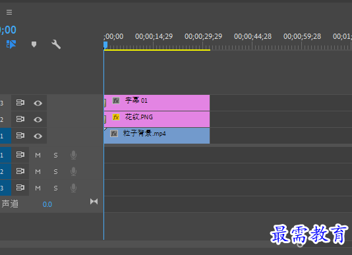Click the fx badge on 粒子背景.mp4 clip
Image resolution: width=352 pixels, height=255 pixels.
(114, 134)
